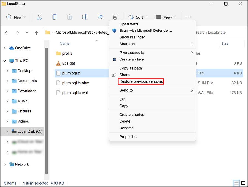Switch to large icons view in status bar
This screenshot has width=248, height=187.
coord(243,183)
